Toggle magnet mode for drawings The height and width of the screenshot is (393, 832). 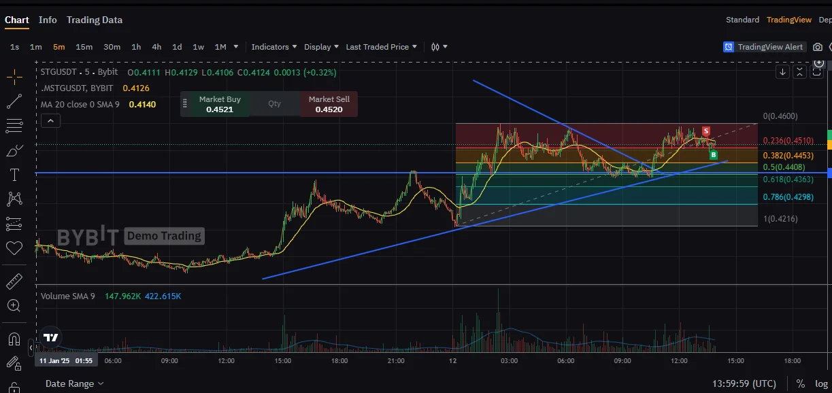click(x=14, y=338)
